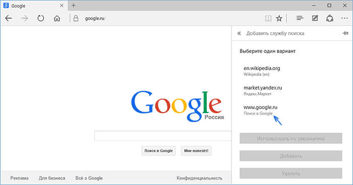
Task: Maximize the browser window
Action: (329, 6)
